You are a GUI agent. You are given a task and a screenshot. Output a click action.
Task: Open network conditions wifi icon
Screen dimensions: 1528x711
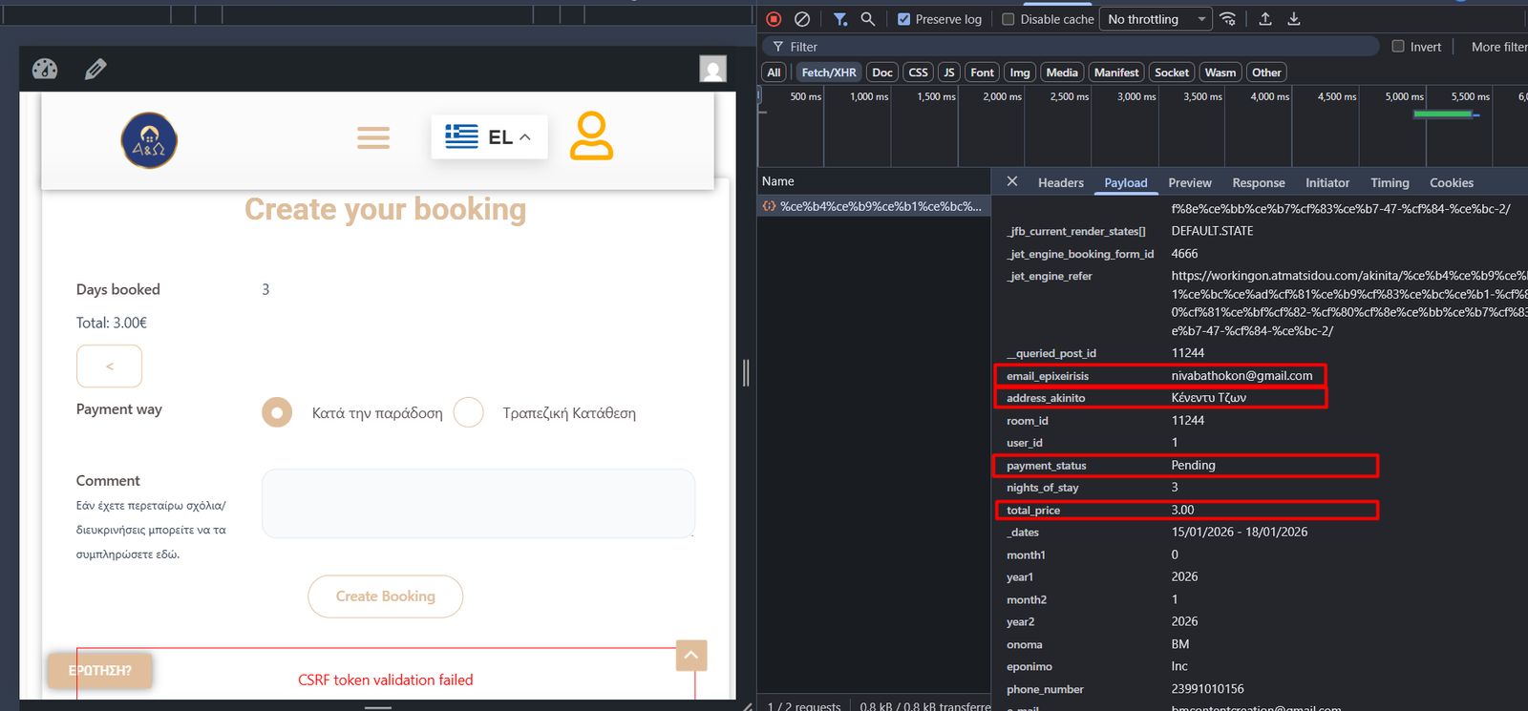click(1228, 19)
